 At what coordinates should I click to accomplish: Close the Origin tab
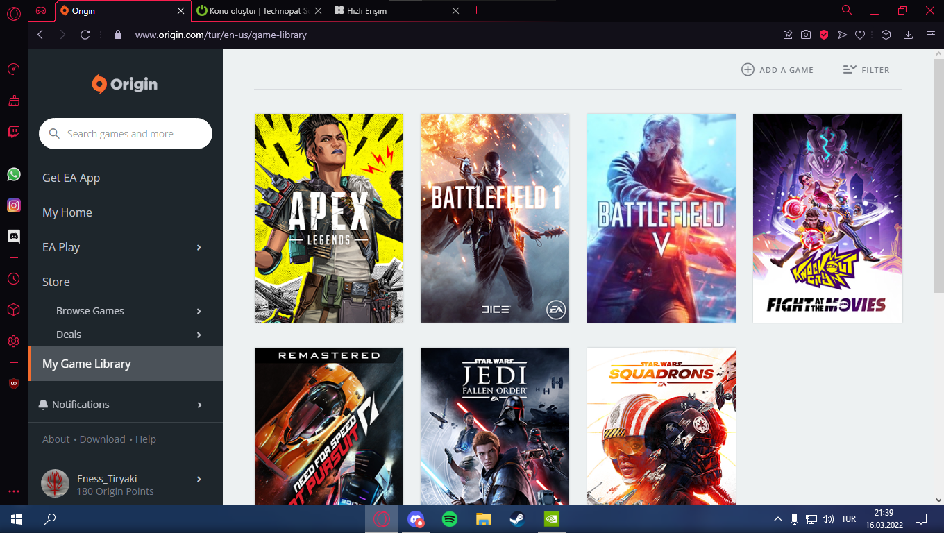[181, 10]
